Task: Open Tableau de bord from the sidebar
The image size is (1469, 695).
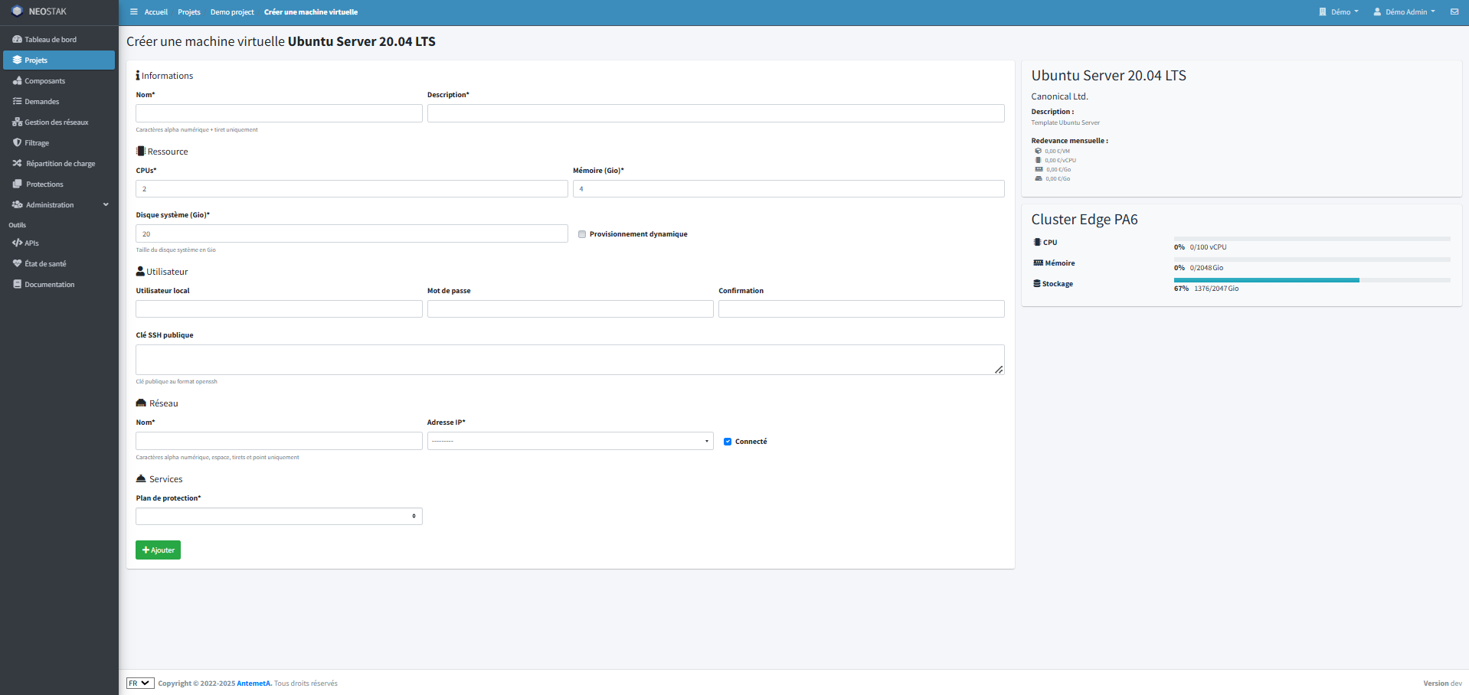Action: pyautogui.click(x=51, y=40)
